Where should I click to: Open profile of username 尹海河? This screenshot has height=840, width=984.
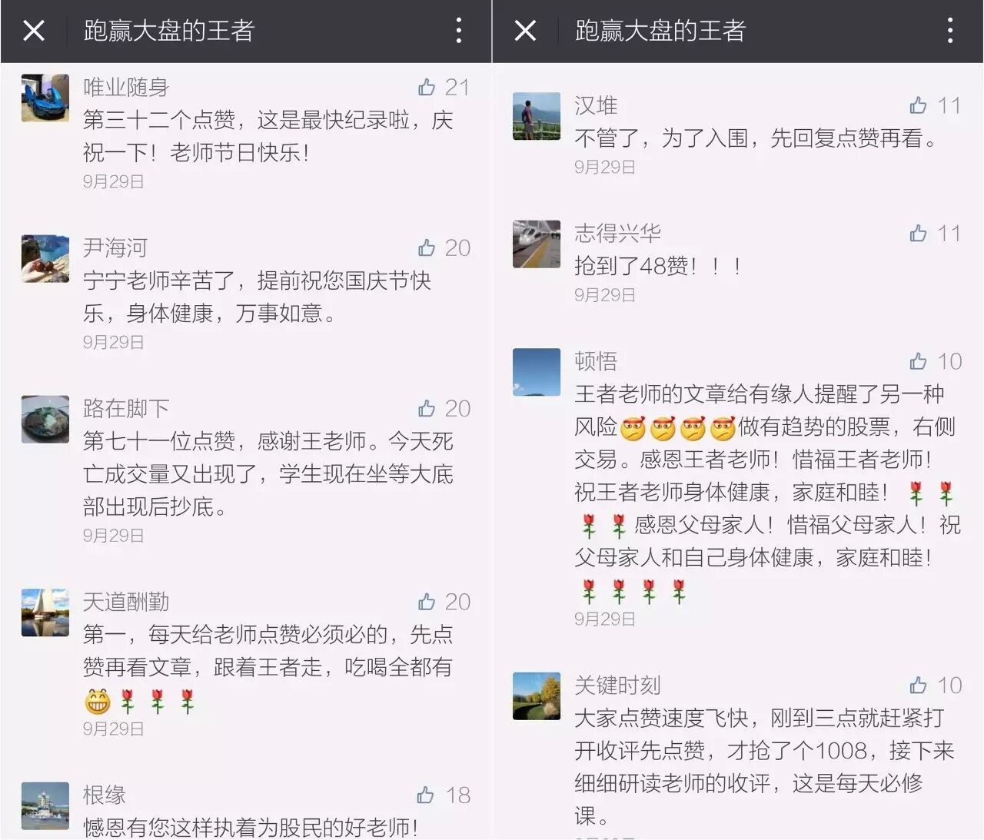115,247
